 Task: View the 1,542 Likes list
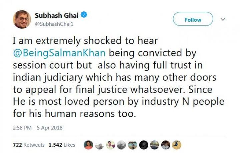62,145
